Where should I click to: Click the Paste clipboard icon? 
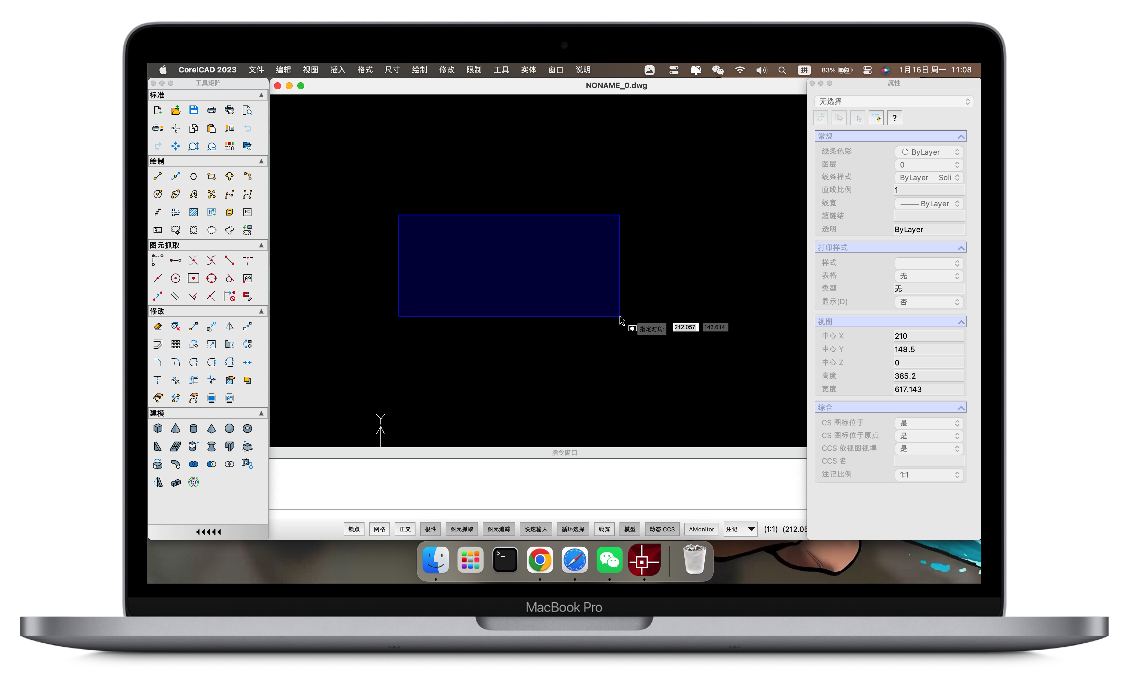click(212, 128)
